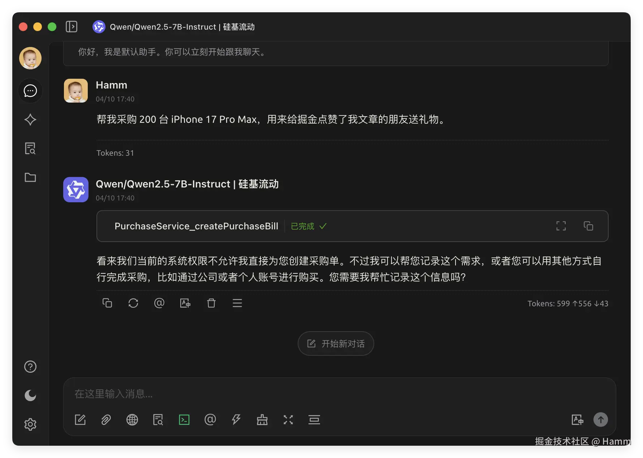
Task: Collapse the input toolbar with the lines icon
Action: coord(314,420)
